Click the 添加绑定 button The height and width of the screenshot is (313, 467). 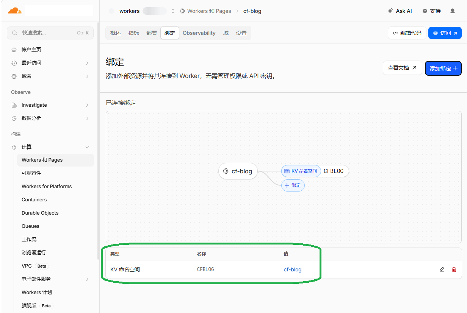click(x=443, y=69)
